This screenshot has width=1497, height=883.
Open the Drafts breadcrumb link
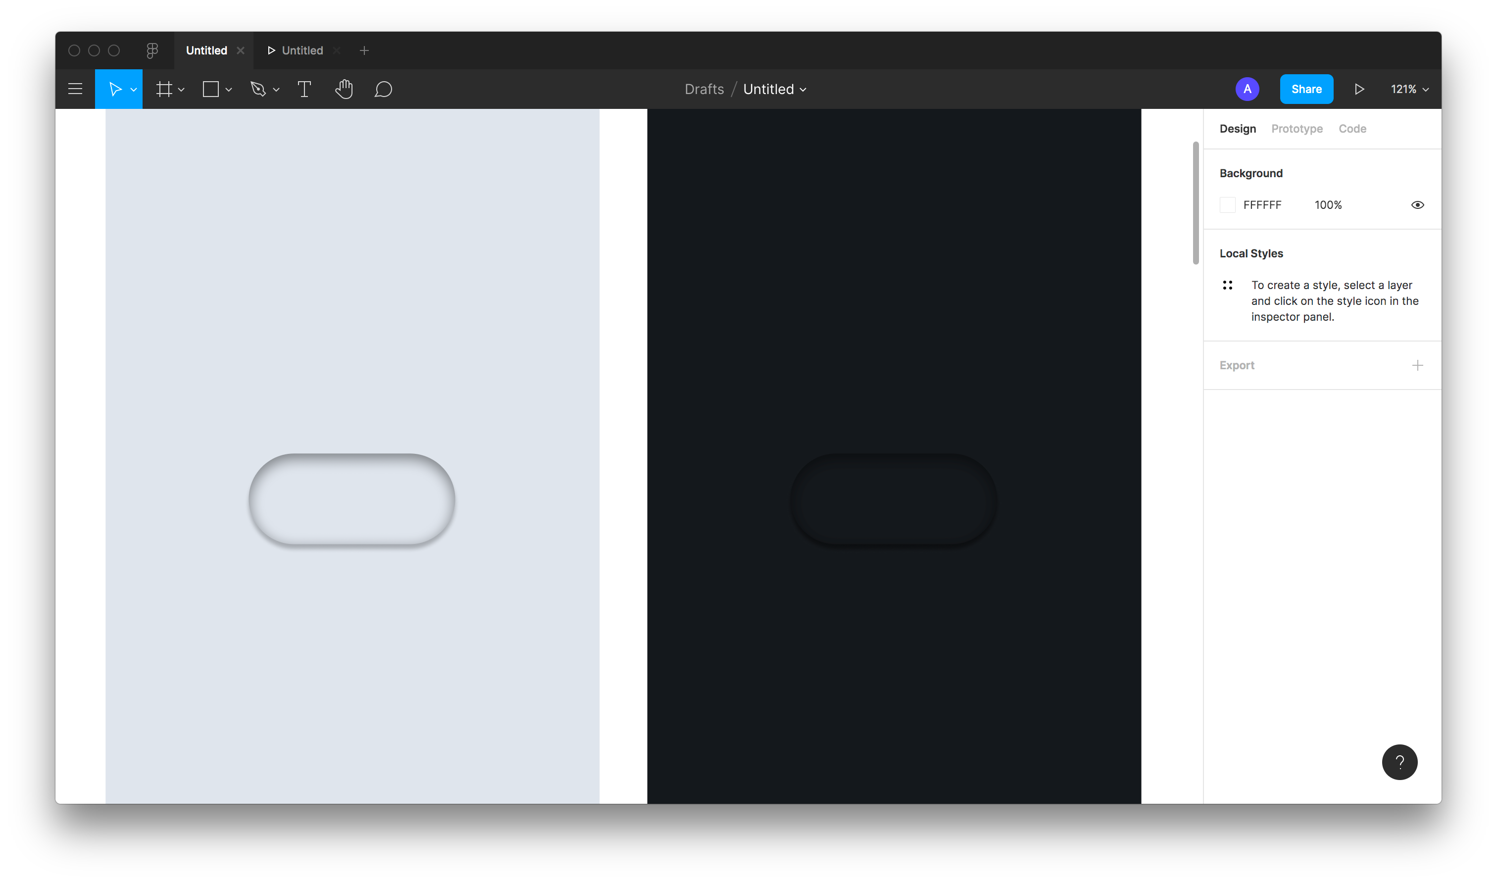click(x=704, y=89)
